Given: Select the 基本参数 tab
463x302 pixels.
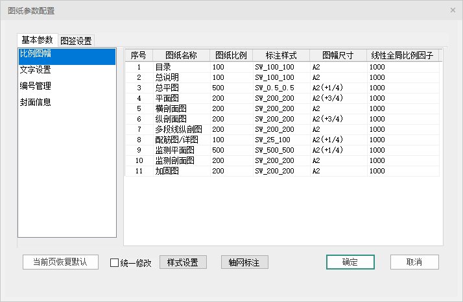Looking at the screenshot, I should [x=36, y=40].
